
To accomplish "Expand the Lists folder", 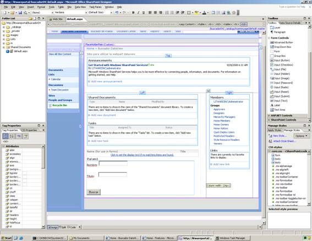I will tap(4, 39).
